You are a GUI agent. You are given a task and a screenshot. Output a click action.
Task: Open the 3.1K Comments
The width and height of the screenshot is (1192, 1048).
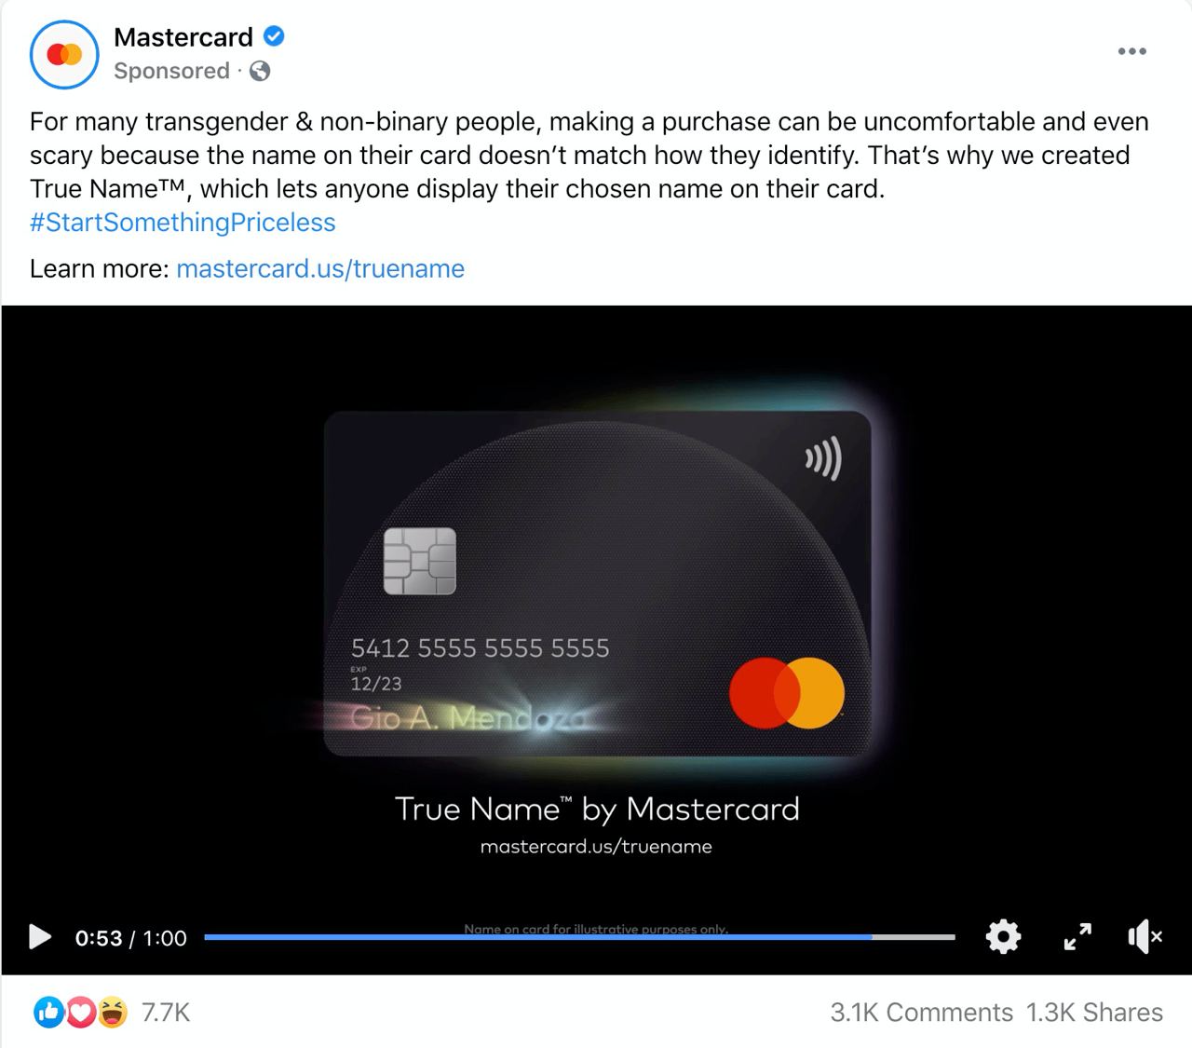pyautogui.click(x=921, y=1013)
